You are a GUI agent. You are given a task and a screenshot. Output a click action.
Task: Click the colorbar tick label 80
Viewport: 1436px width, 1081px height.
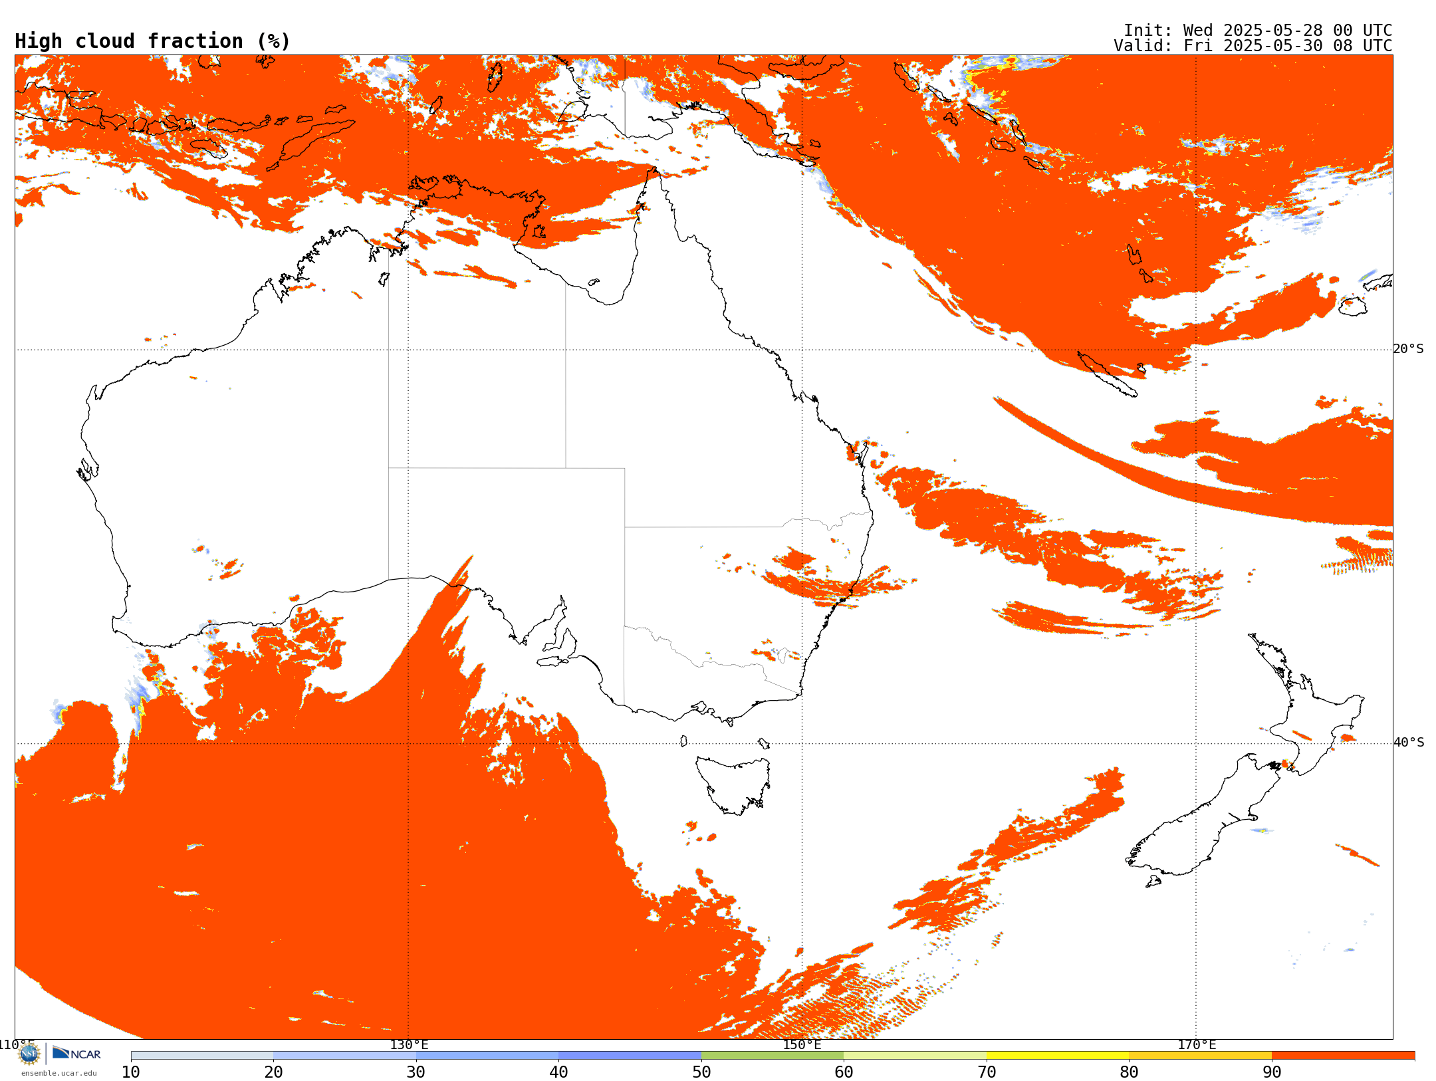(1129, 1072)
